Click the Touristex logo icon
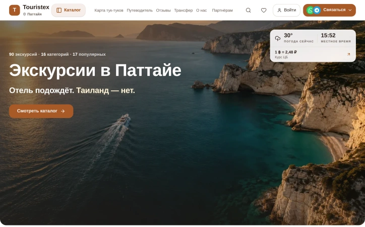 [x=15, y=10]
